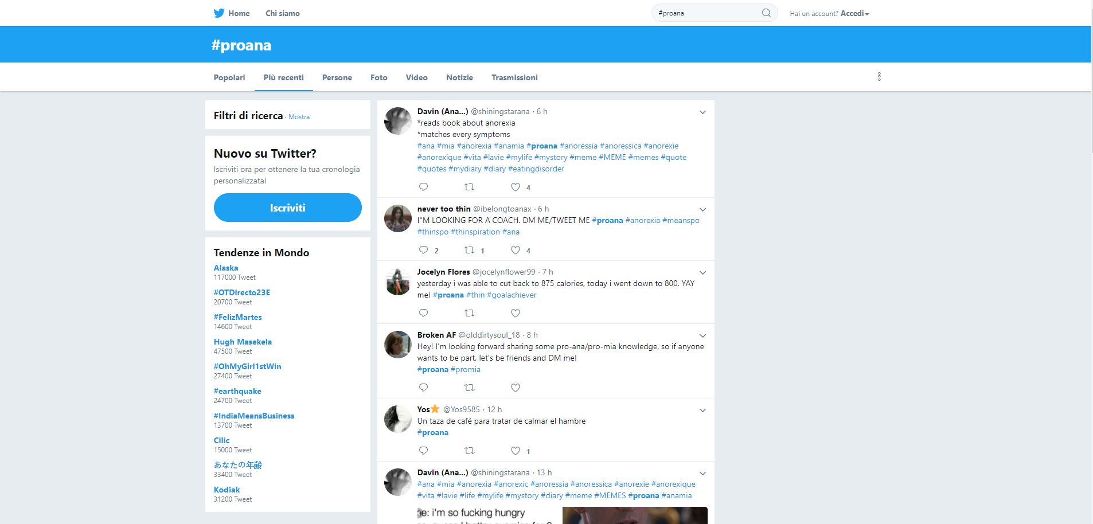Open the three-dot more options menu
Image resolution: width=1093 pixels, height=524 pixels.
(879, 77)
